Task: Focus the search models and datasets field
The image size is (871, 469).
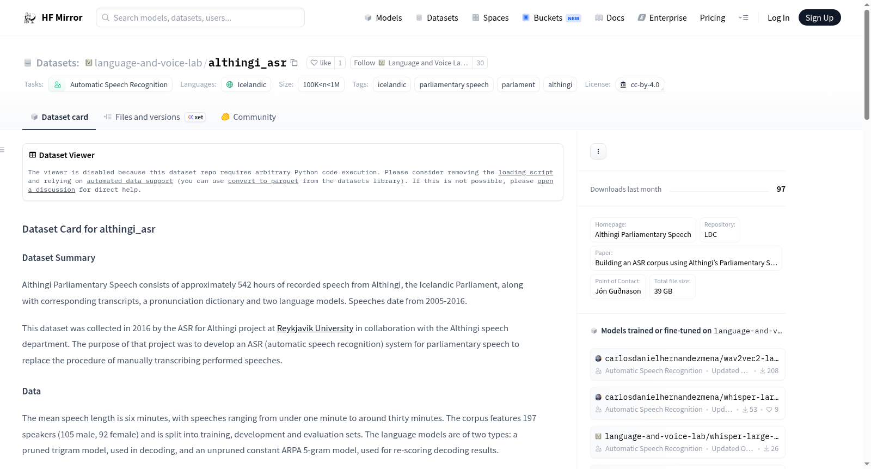Action: point(200,18)
